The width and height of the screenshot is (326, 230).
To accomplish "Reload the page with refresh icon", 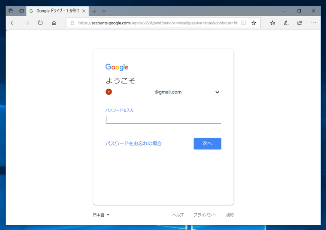I will [40, 23].
